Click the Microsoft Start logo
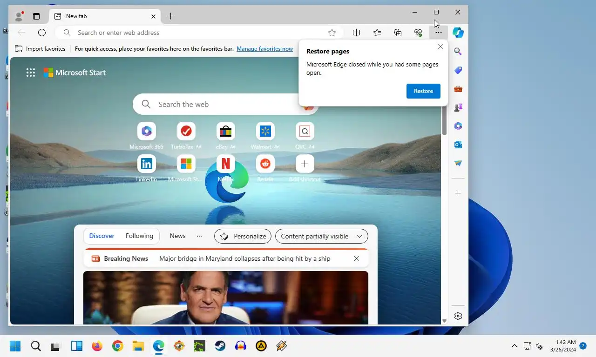This screenshot has width=596, height=357. click(x=74, y=73)
